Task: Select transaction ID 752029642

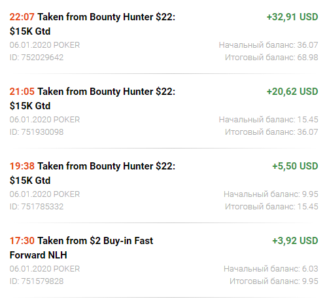Action: click(x=37, y=58)
